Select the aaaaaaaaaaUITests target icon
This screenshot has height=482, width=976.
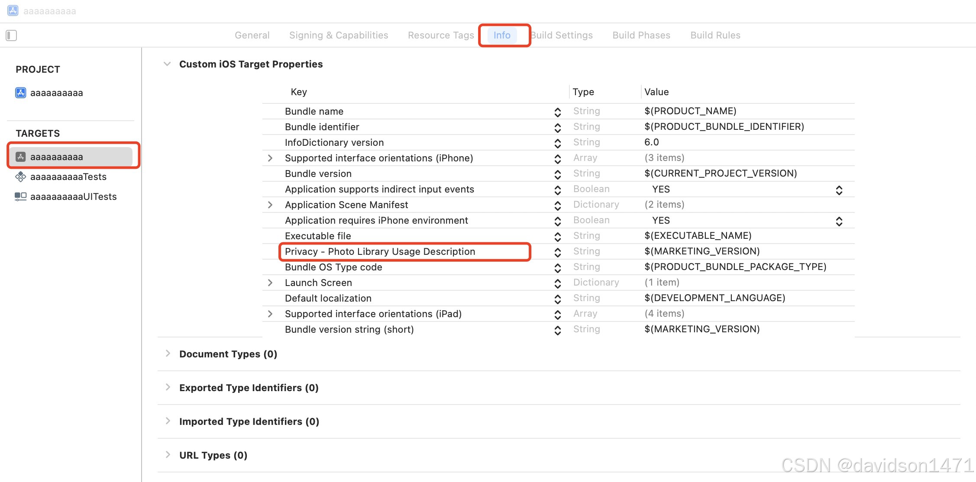coord(20,196)
